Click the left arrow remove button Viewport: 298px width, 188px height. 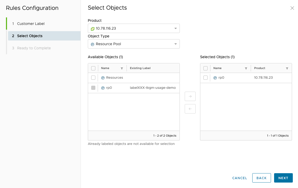coord(190,109)
